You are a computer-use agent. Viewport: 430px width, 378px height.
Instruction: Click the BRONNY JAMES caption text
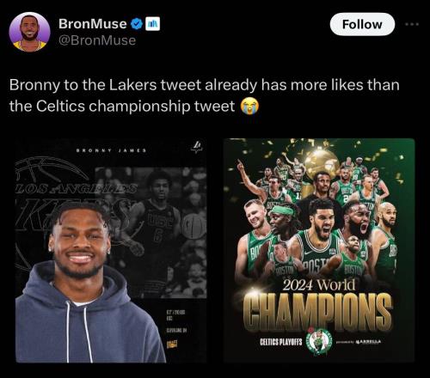111,150
